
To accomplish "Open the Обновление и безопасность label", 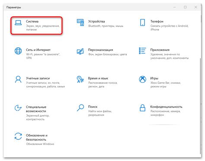I will pyautogui.click(x=37, y=137).
